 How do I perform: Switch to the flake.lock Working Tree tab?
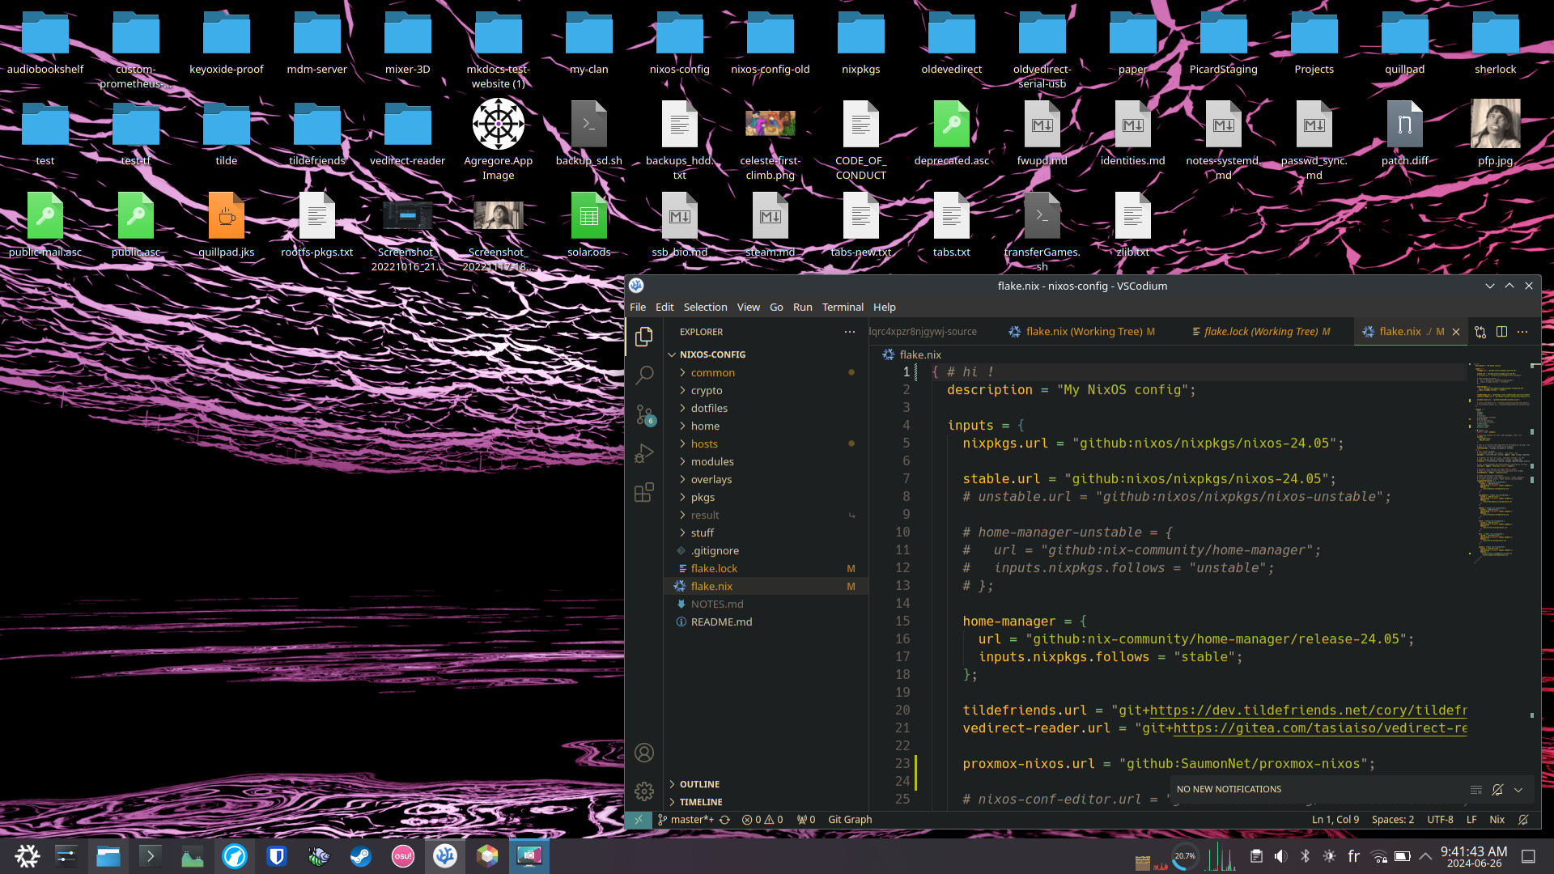tap(1260, 332)
